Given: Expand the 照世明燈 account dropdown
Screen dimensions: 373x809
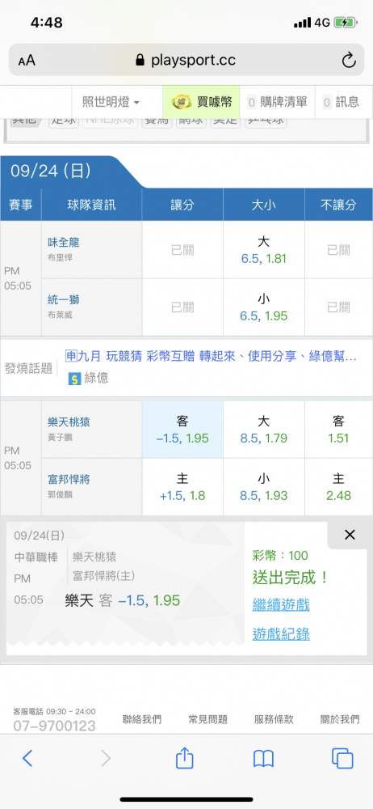Looking at the screenshot, I should click(x=111, y=102).
